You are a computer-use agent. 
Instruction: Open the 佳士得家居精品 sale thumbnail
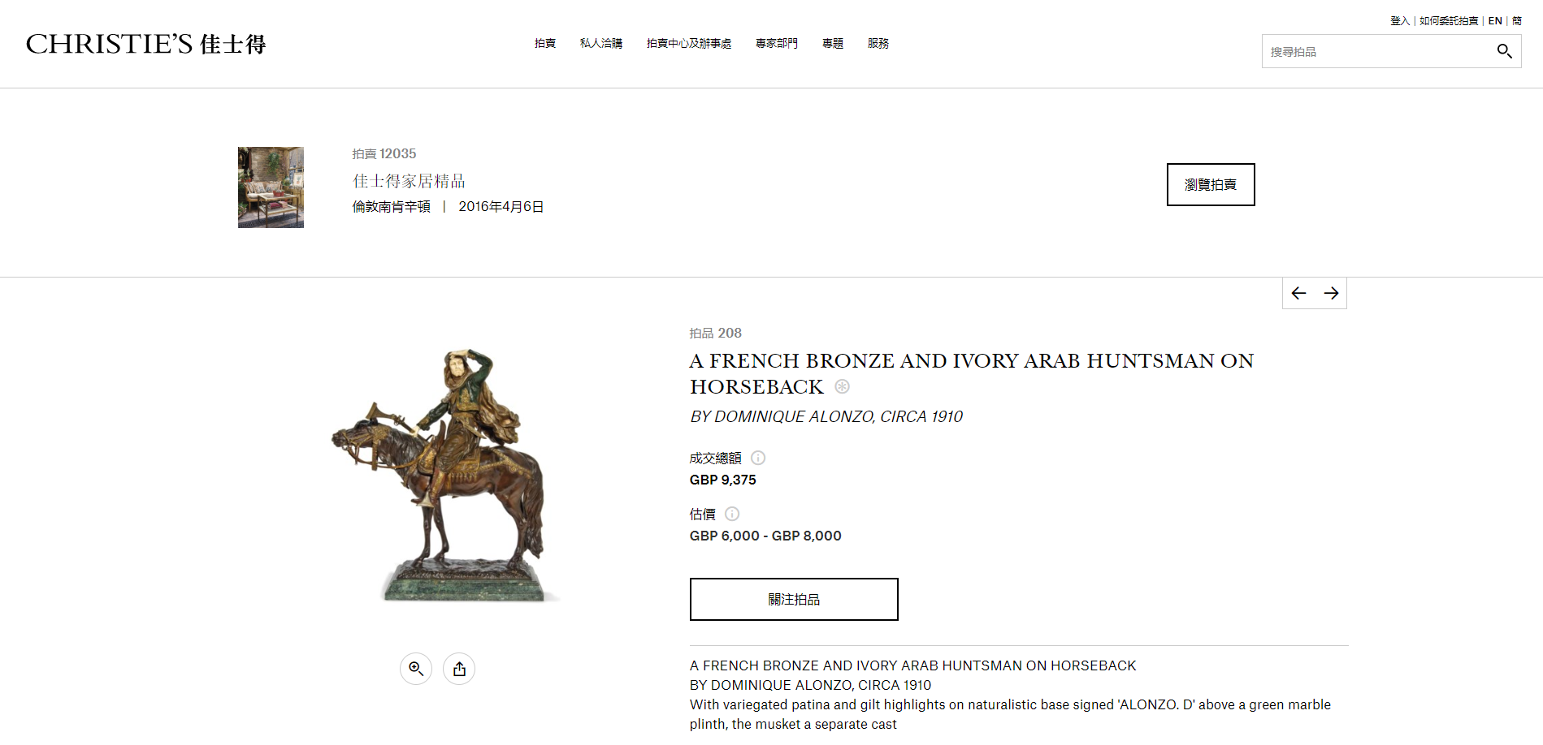click(x=271, y=187)
